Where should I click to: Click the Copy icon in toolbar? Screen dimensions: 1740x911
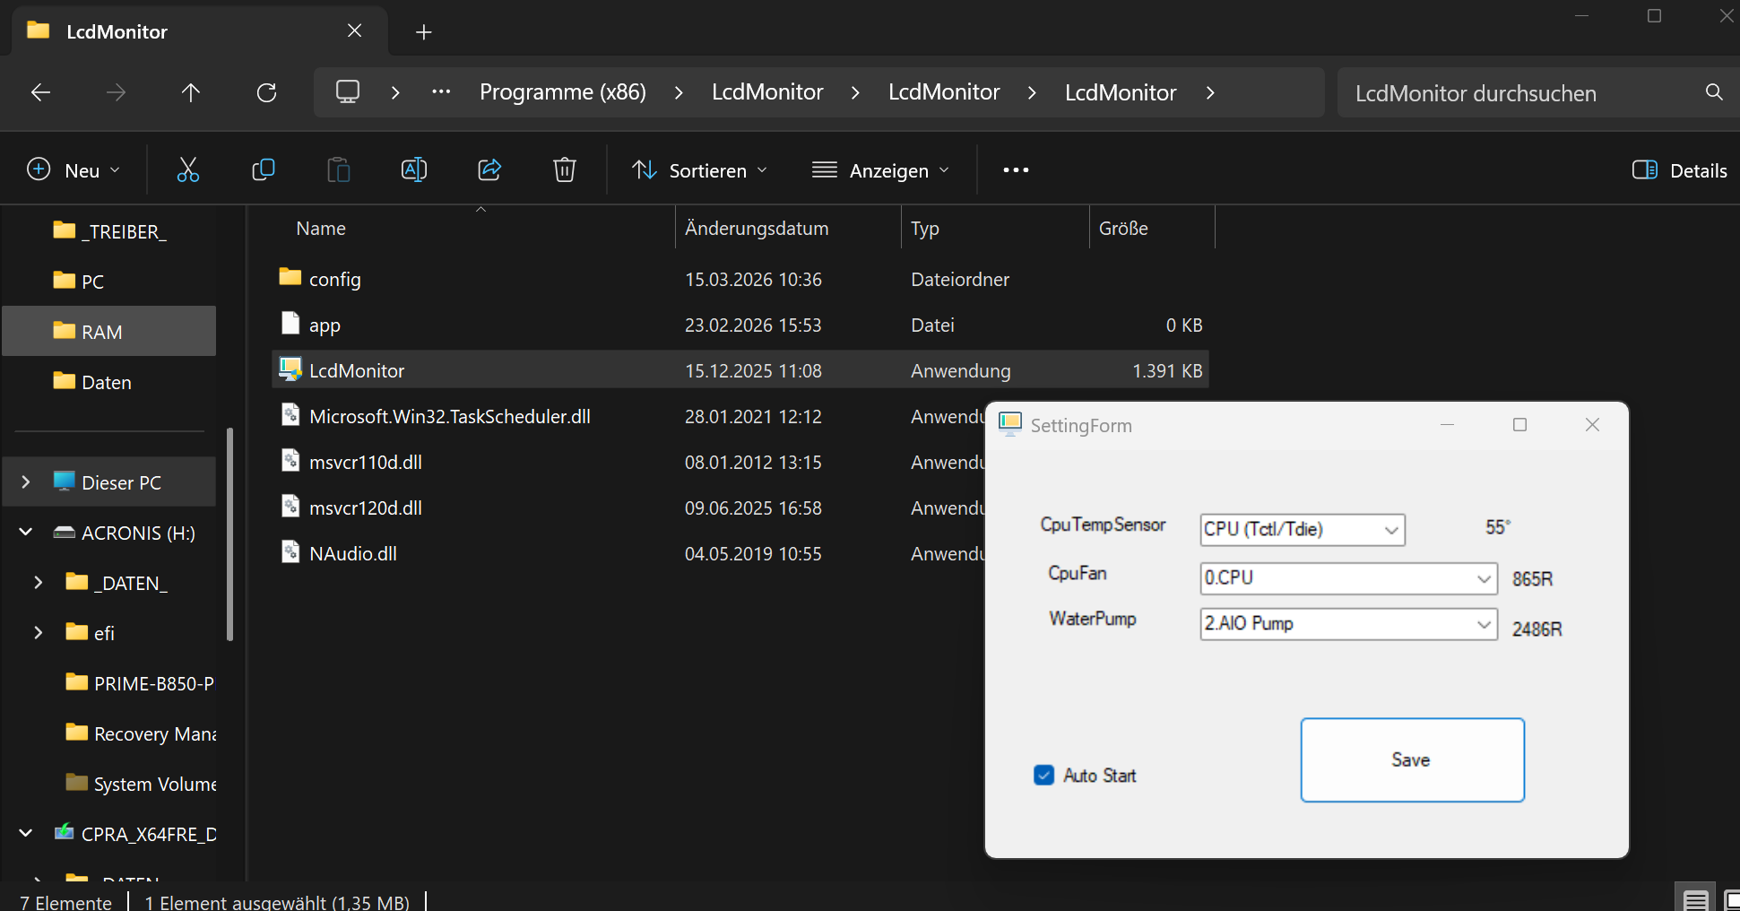[x=264, y=169]
